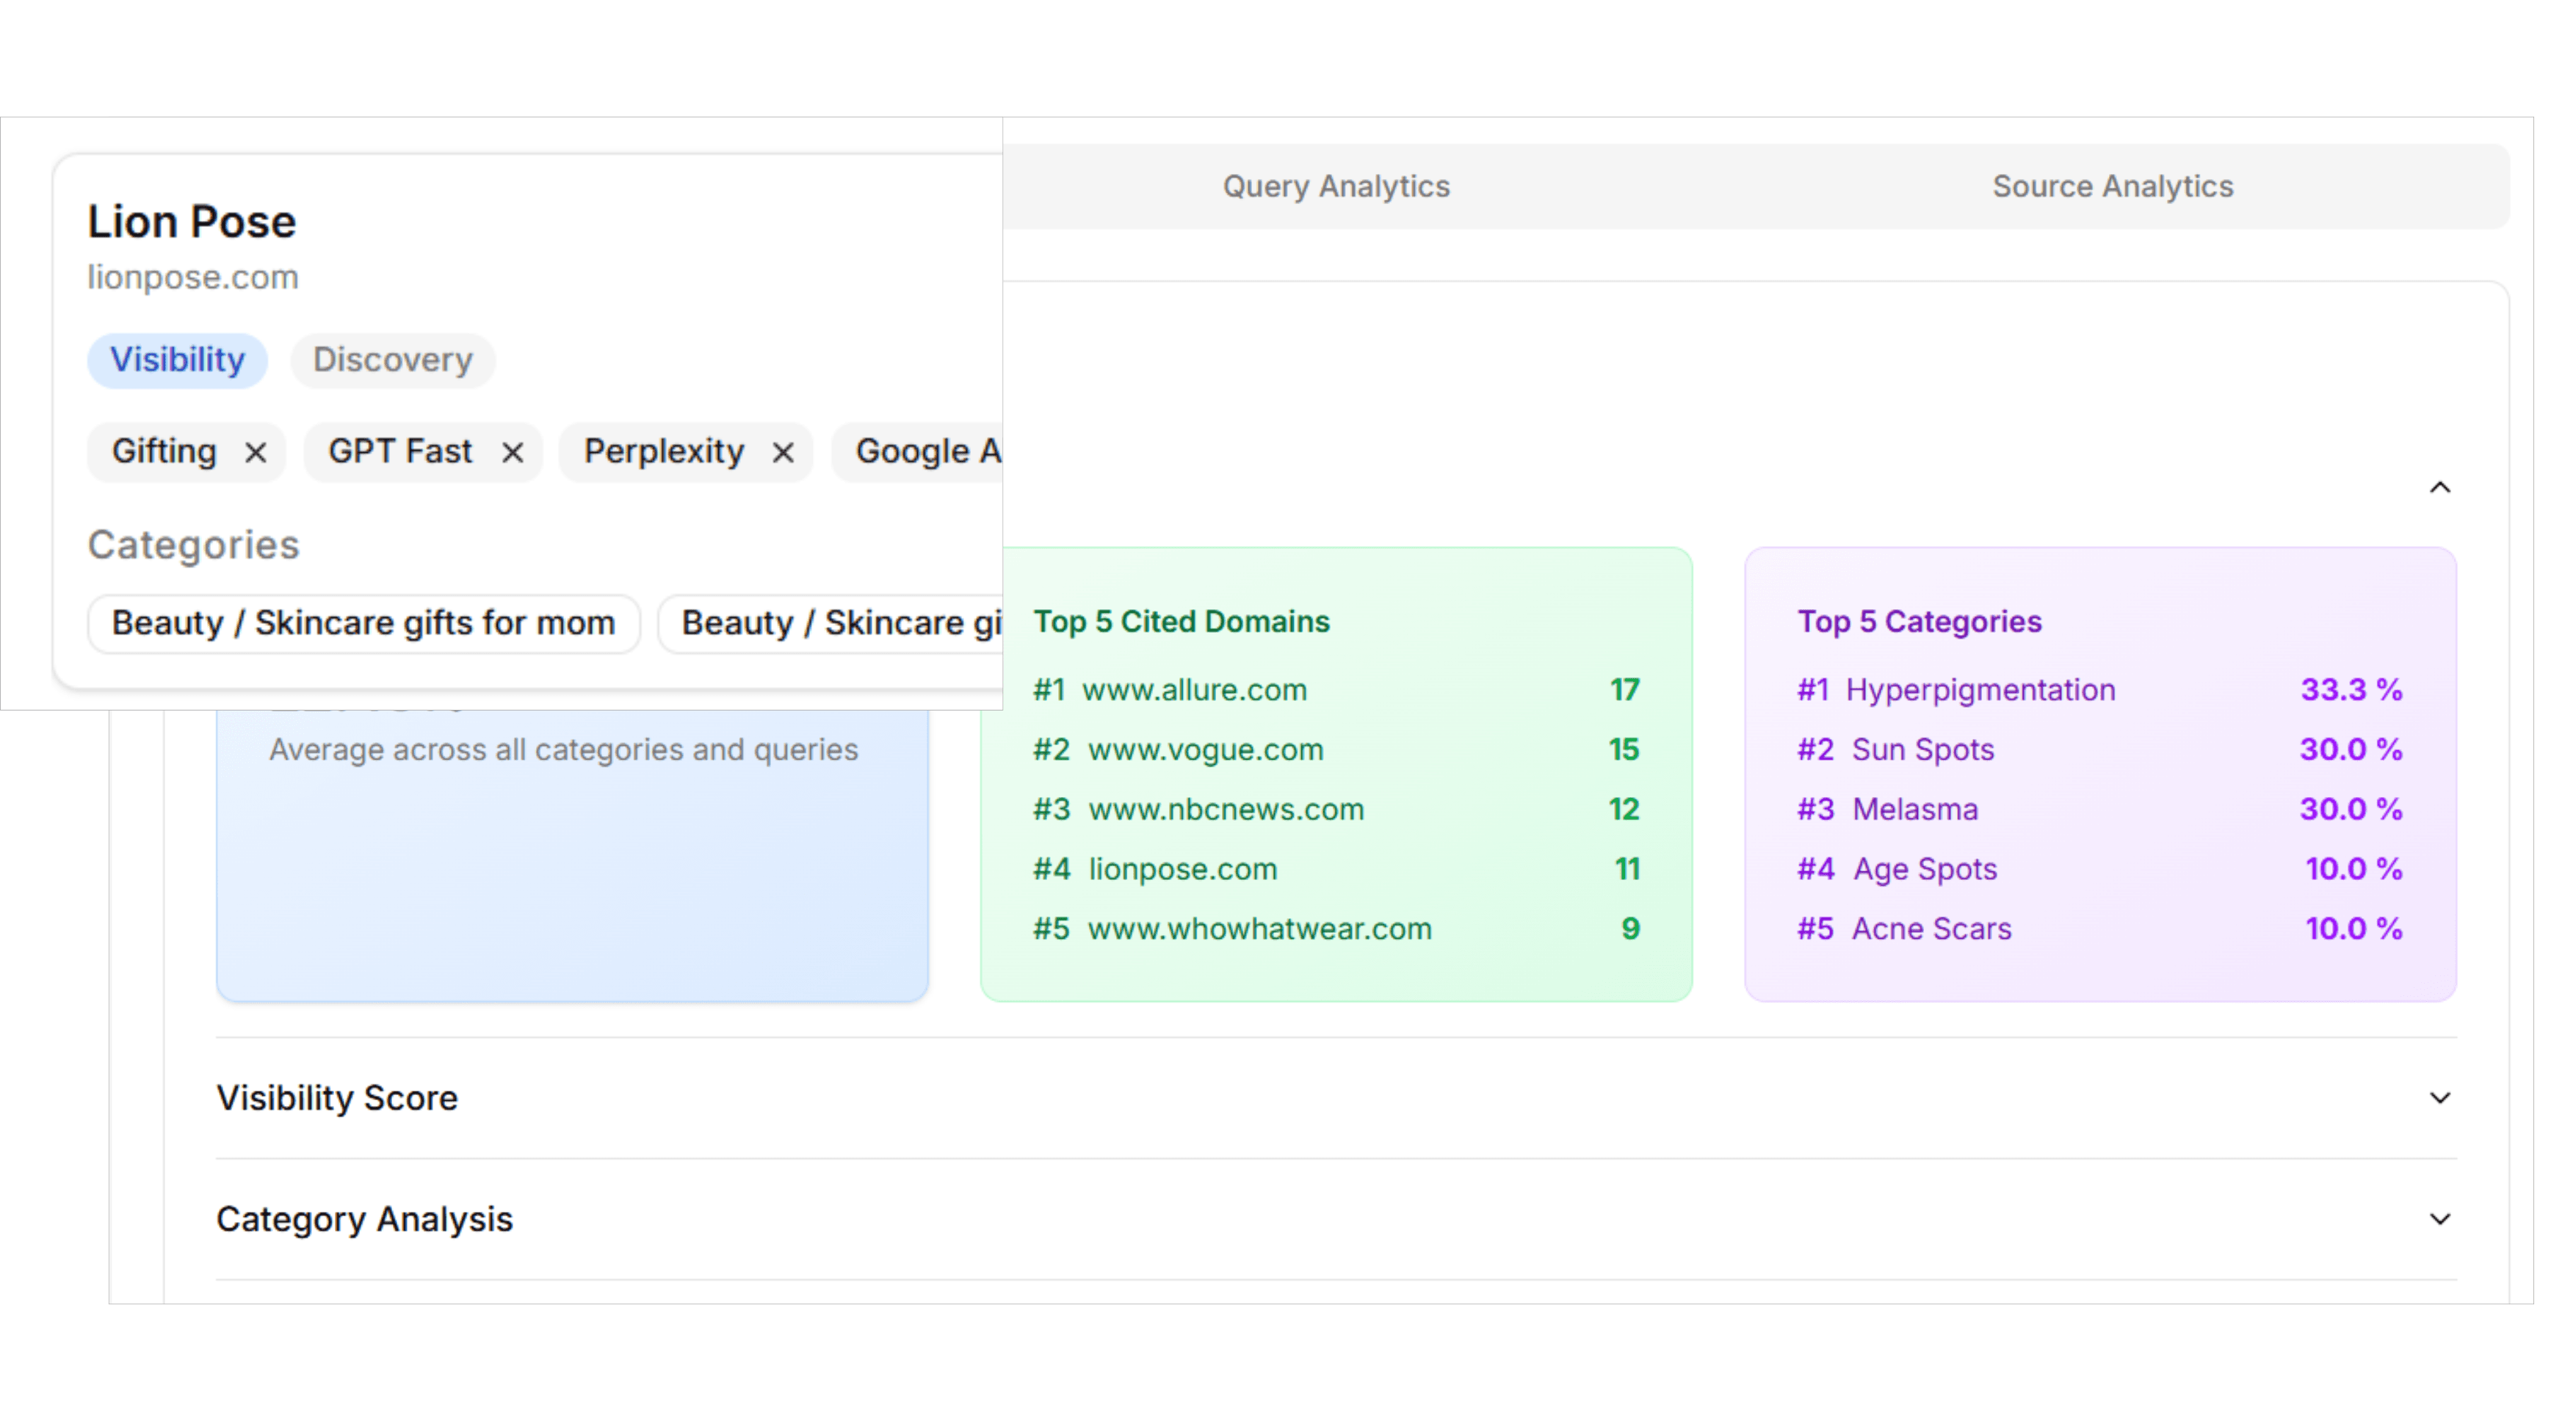This screenshot has height=1421, width=2576.
Task: Open the Source Analytics tab
Action: [x=2112, y=186]
